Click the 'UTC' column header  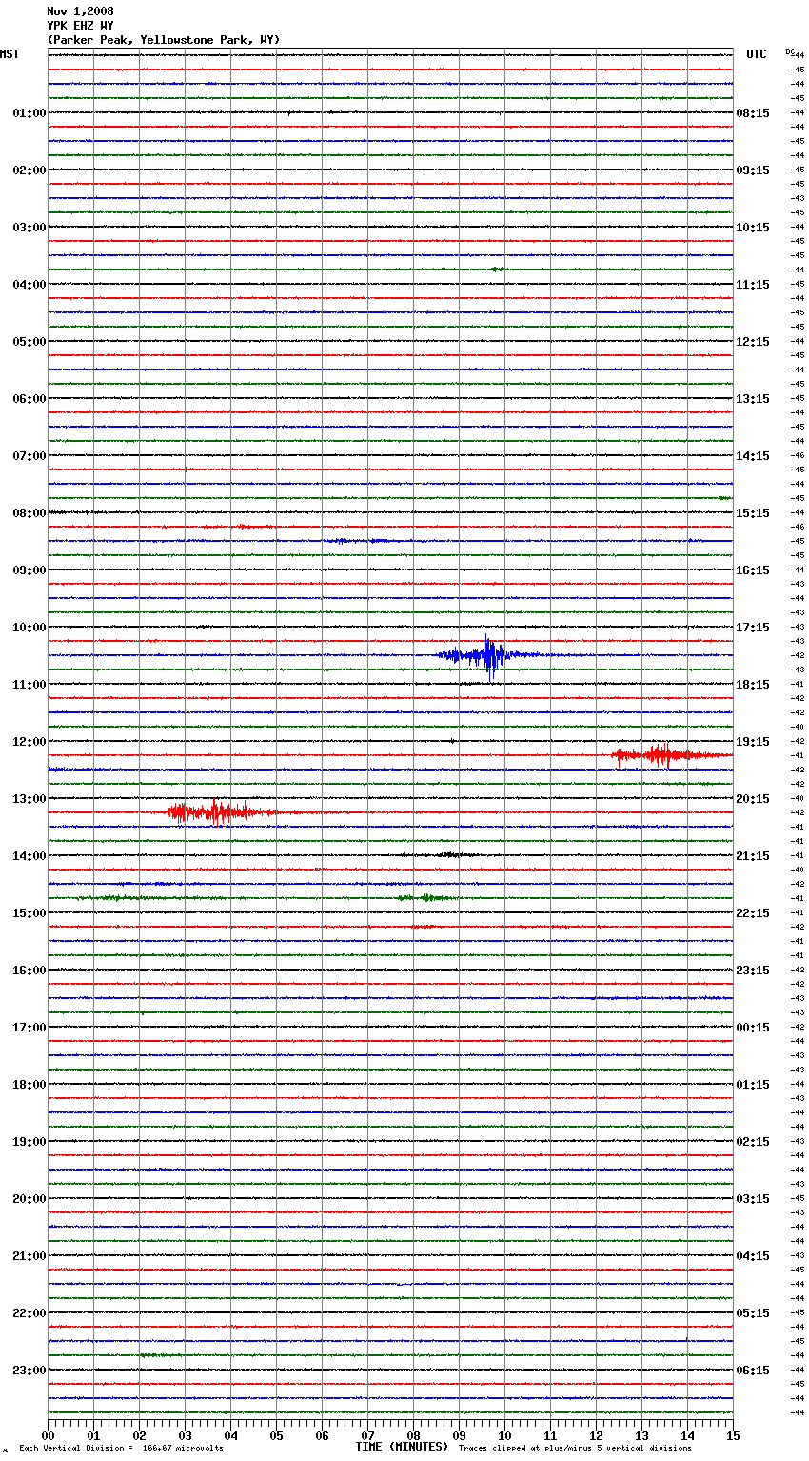click(x=757, y=54)
